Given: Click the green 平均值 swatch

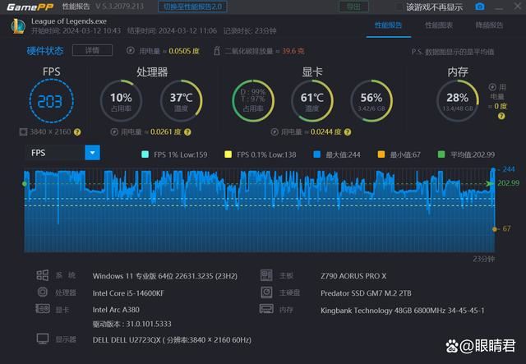Looking at the screenshot, I should [x=441, y=154].
